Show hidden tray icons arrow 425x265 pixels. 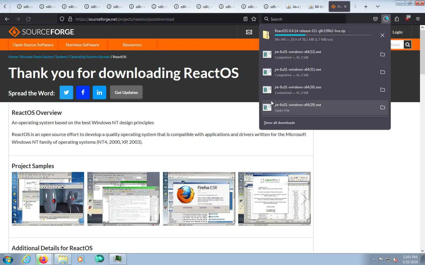[x=374, y=259]
